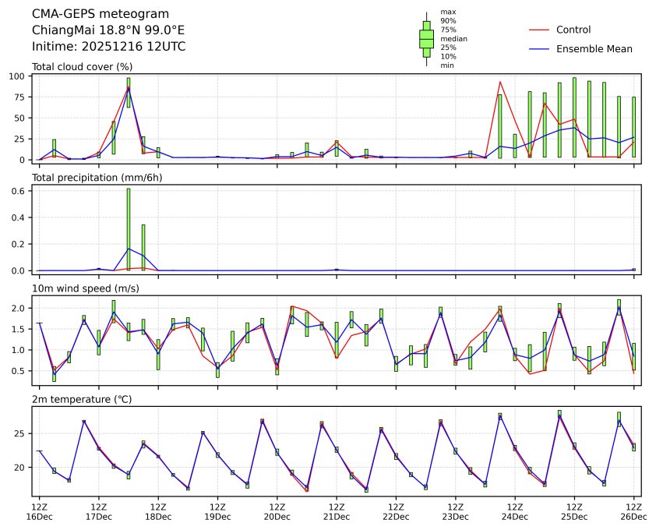Click the median label in the legend

click(449, 38)
